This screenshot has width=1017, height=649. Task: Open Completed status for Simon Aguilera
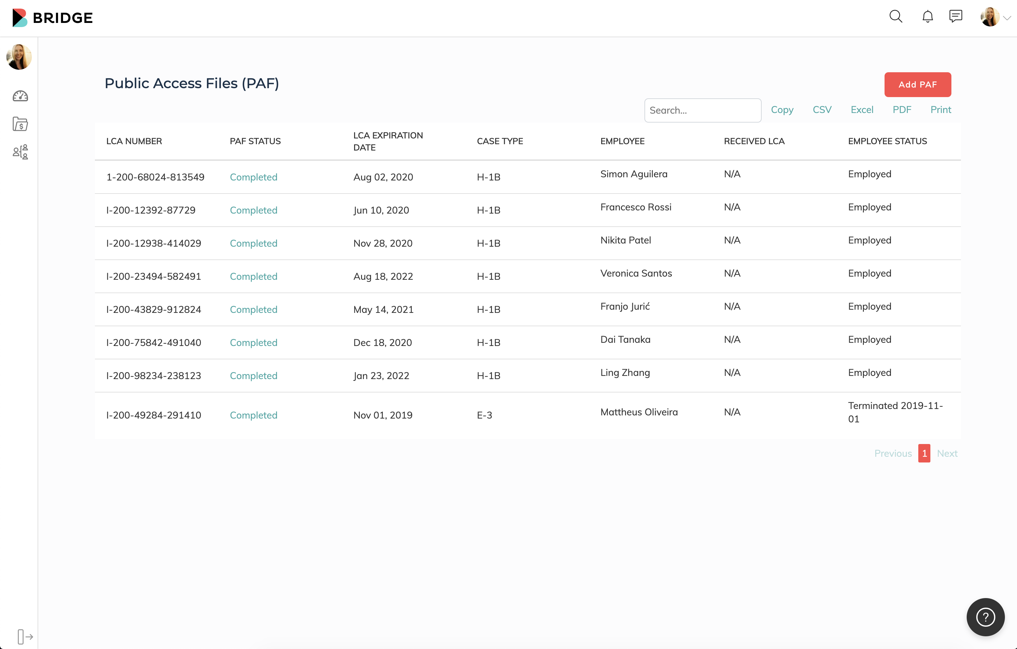(x=253, y=177)
